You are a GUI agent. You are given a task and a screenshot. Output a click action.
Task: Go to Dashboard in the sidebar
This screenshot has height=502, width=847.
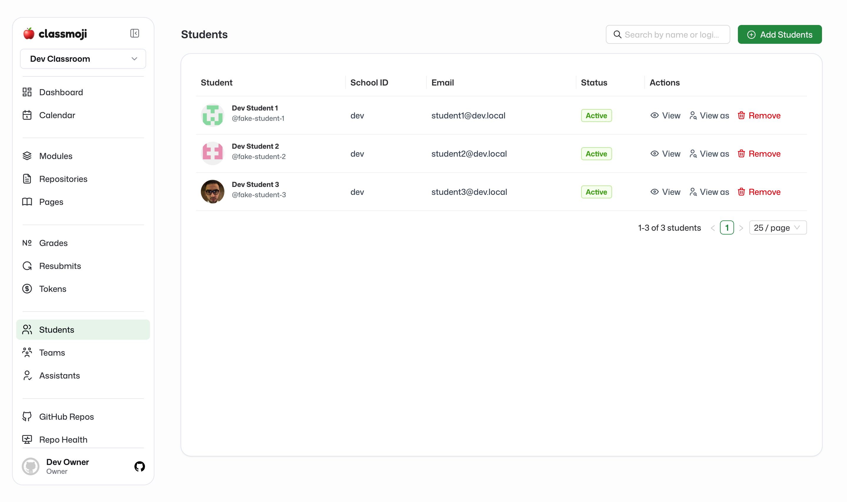(83, 92)
